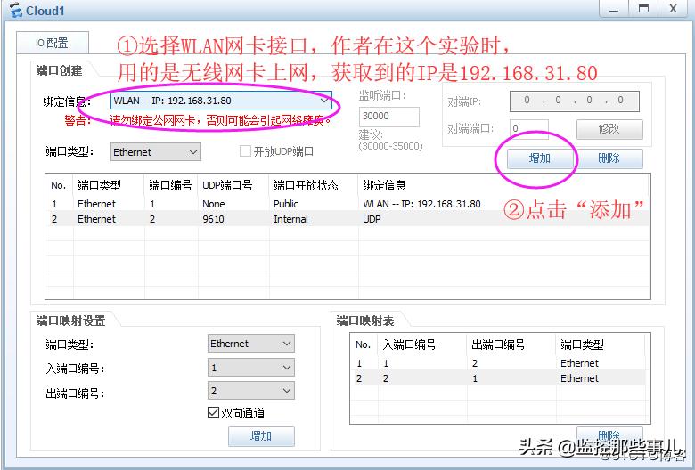Open the 绑定信息 WLAN dropdown
This screenshot has width=695, height=470.
coord(221,101)
